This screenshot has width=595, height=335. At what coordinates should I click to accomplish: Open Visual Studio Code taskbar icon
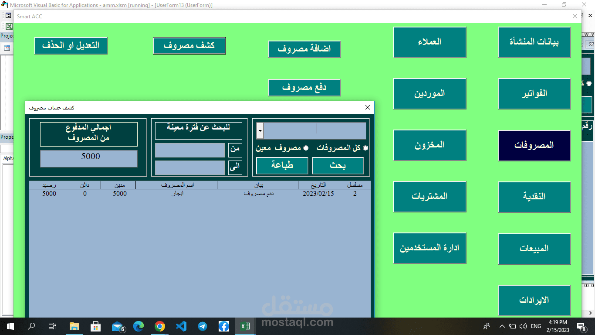(181, 326)
